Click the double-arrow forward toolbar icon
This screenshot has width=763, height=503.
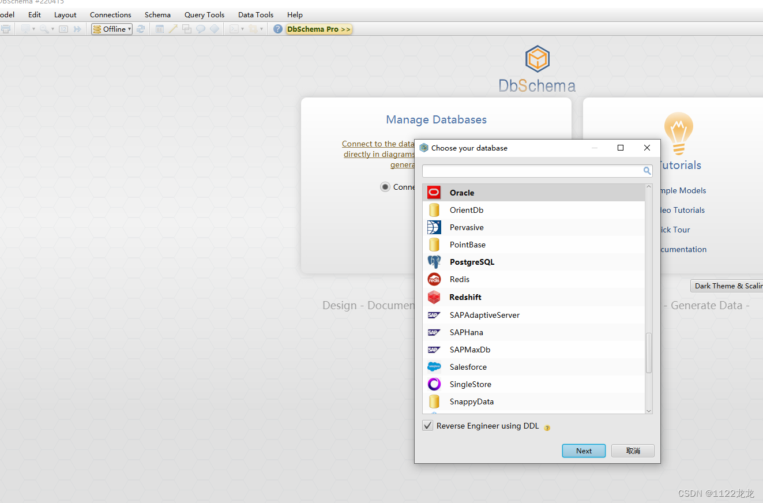click(x=77, y=29)
